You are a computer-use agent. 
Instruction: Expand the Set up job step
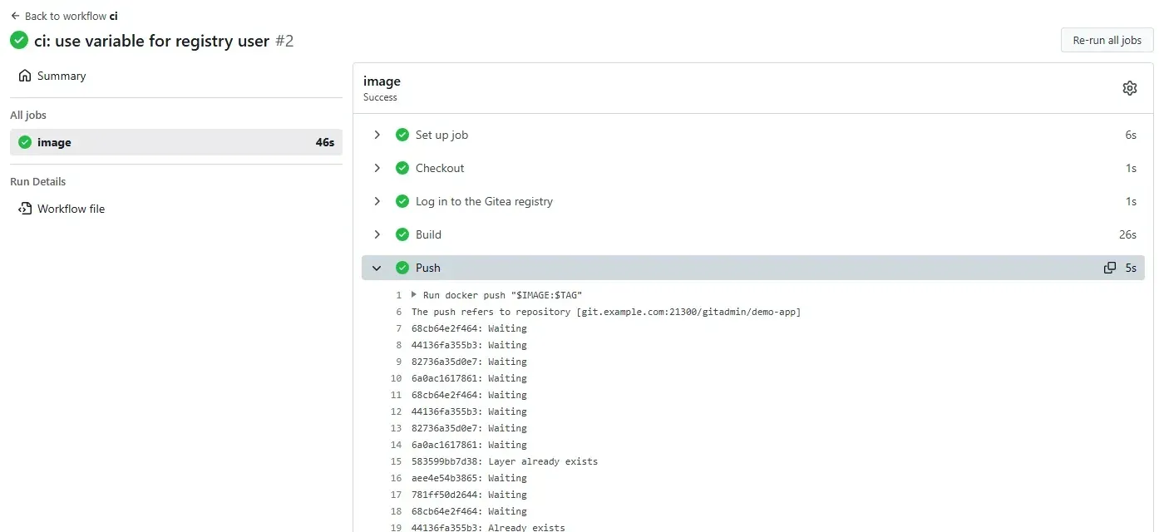(x=753, y=135)
